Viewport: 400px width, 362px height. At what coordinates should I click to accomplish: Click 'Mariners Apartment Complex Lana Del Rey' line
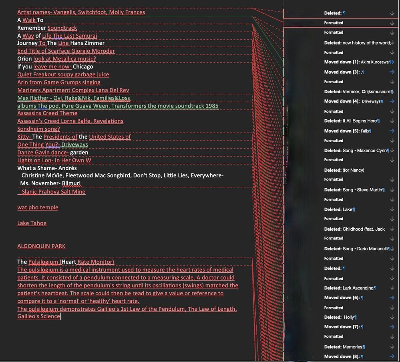click(x=73, y=90)
